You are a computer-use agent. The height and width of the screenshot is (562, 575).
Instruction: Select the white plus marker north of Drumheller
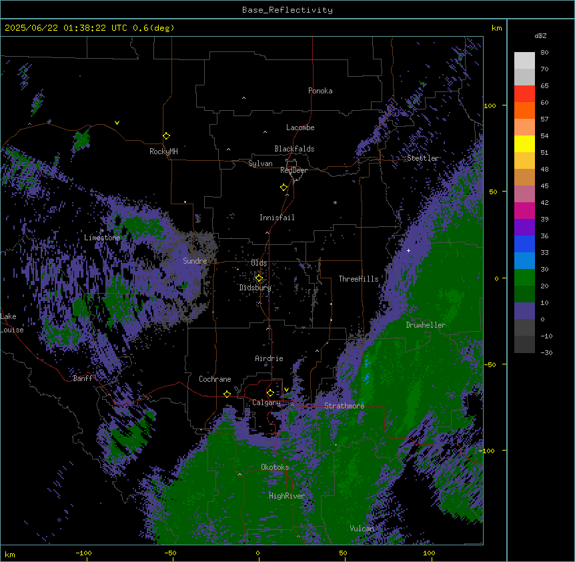pos(408,250)
